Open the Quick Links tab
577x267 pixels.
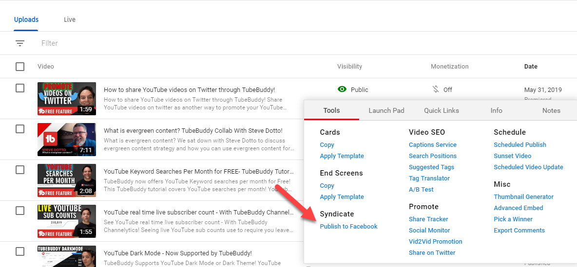pyautogui.click(x=442, y=110)
